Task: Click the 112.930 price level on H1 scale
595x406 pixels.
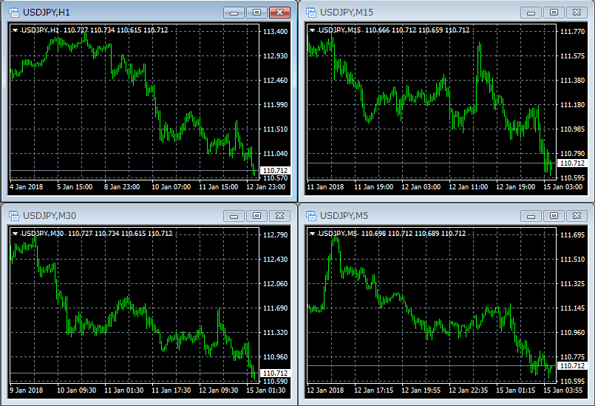Action: click(x=276, y=56)
